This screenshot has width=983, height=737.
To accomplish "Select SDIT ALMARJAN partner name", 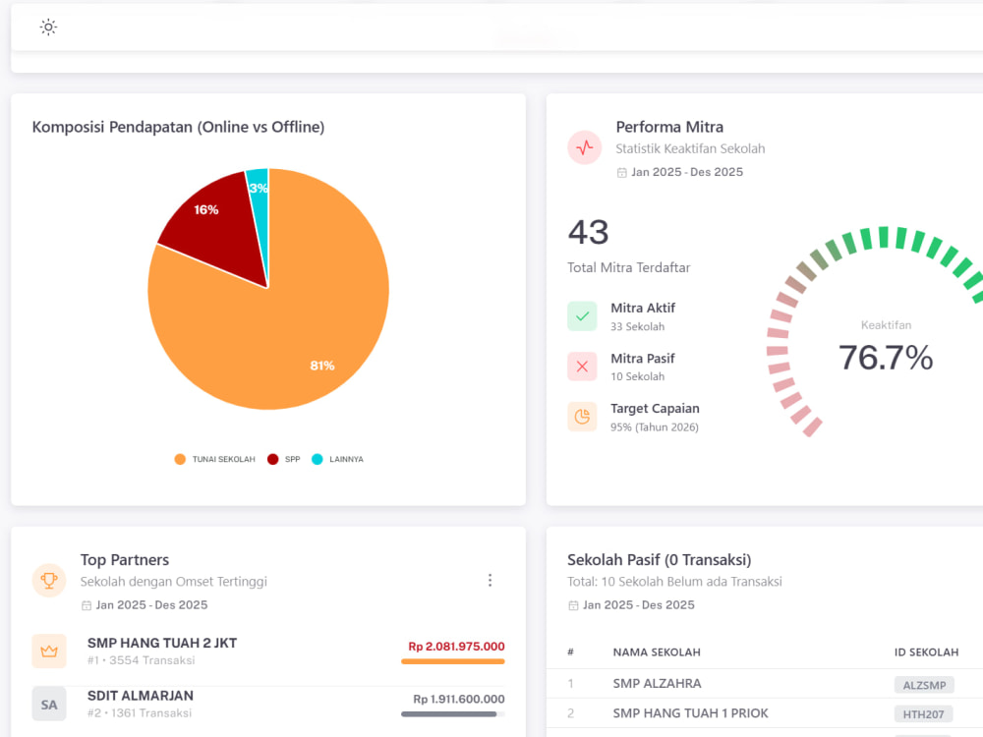I will tap(141, 696).
